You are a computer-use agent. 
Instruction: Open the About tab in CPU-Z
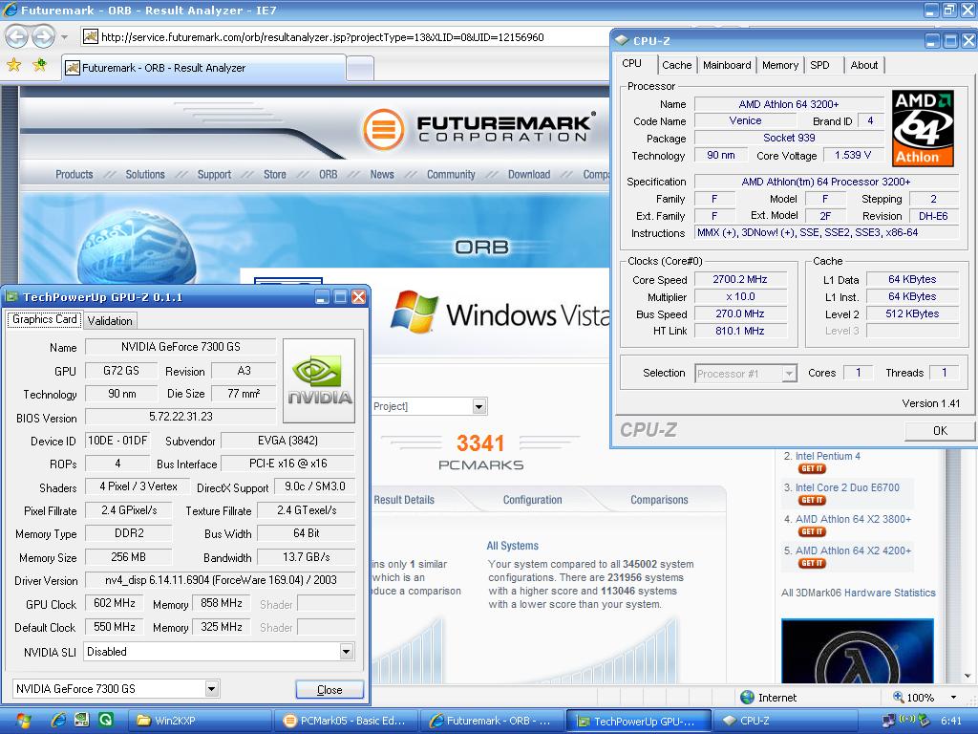863,65
